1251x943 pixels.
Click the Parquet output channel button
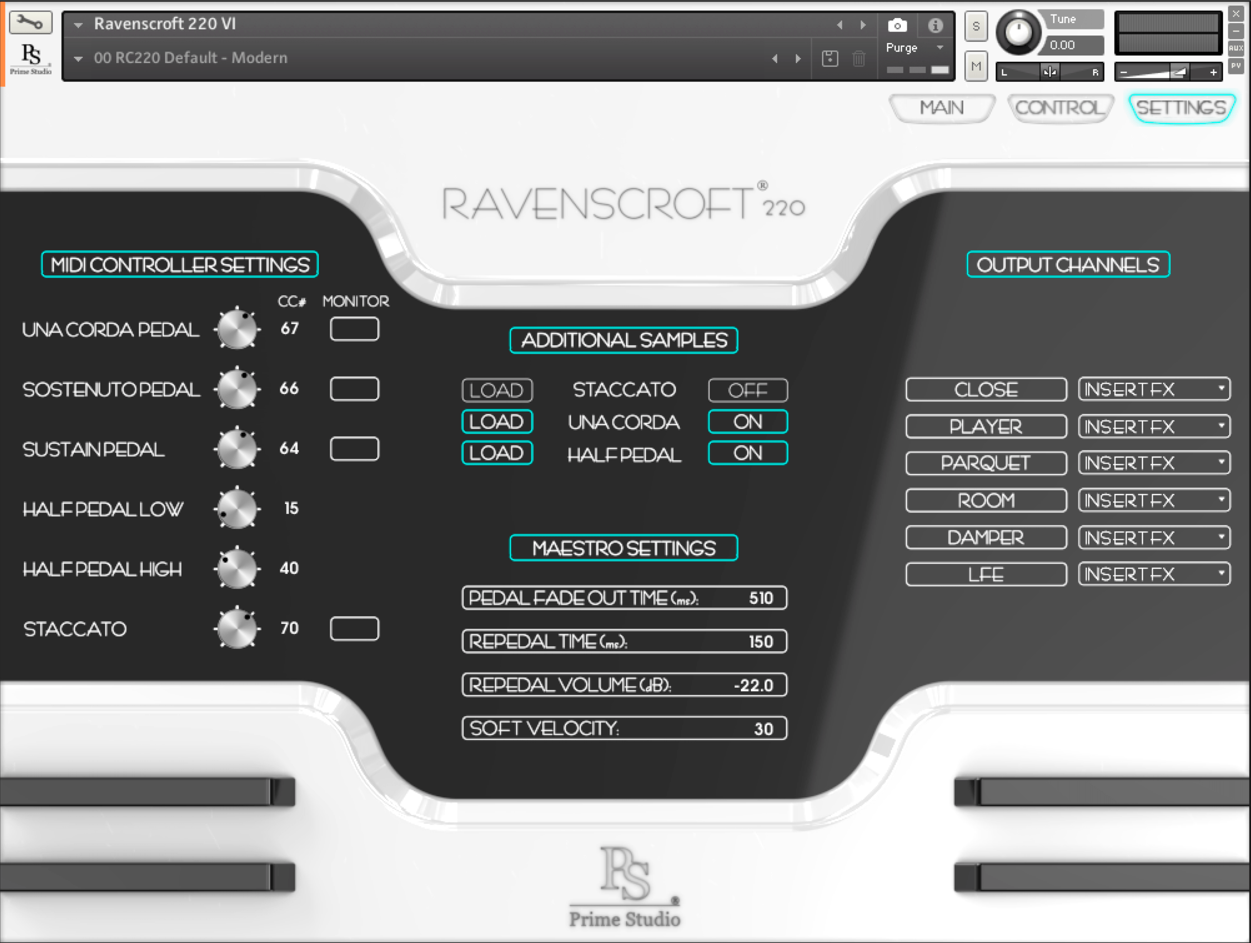click(x=986, y=464)
